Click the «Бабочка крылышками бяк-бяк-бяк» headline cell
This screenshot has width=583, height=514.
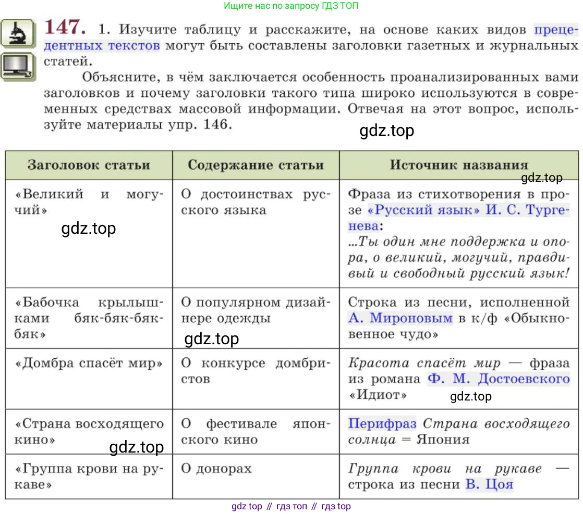coord(89,318)
